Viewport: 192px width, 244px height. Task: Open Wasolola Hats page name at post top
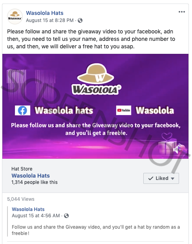(45, 13)
